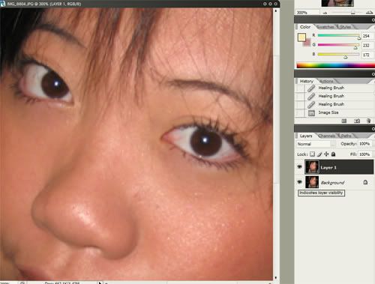Toggle lock all padlock icon
Screen dimensions: 375x284
tap(333, 154)
